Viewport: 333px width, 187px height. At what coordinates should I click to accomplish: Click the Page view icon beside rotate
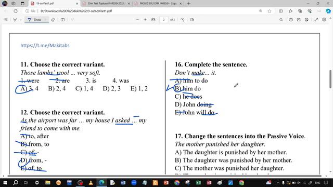point(192,20)
